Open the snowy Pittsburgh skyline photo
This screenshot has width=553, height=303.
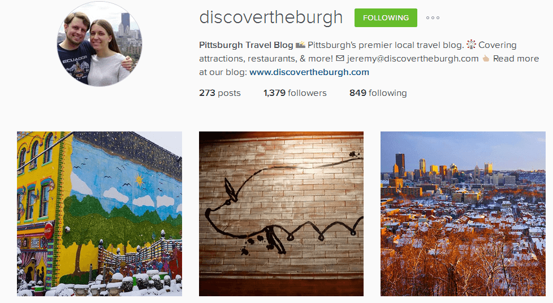(463, 214)
